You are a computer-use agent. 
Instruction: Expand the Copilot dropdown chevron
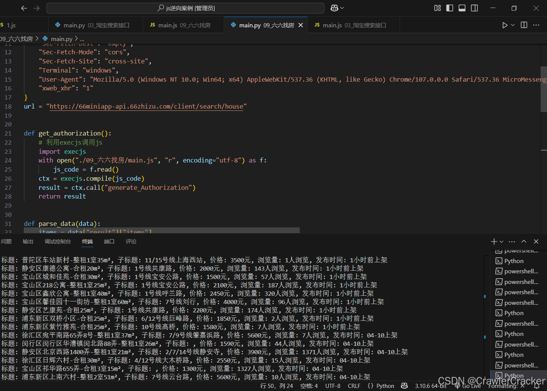pyautogui.click(x=342, y=8)
